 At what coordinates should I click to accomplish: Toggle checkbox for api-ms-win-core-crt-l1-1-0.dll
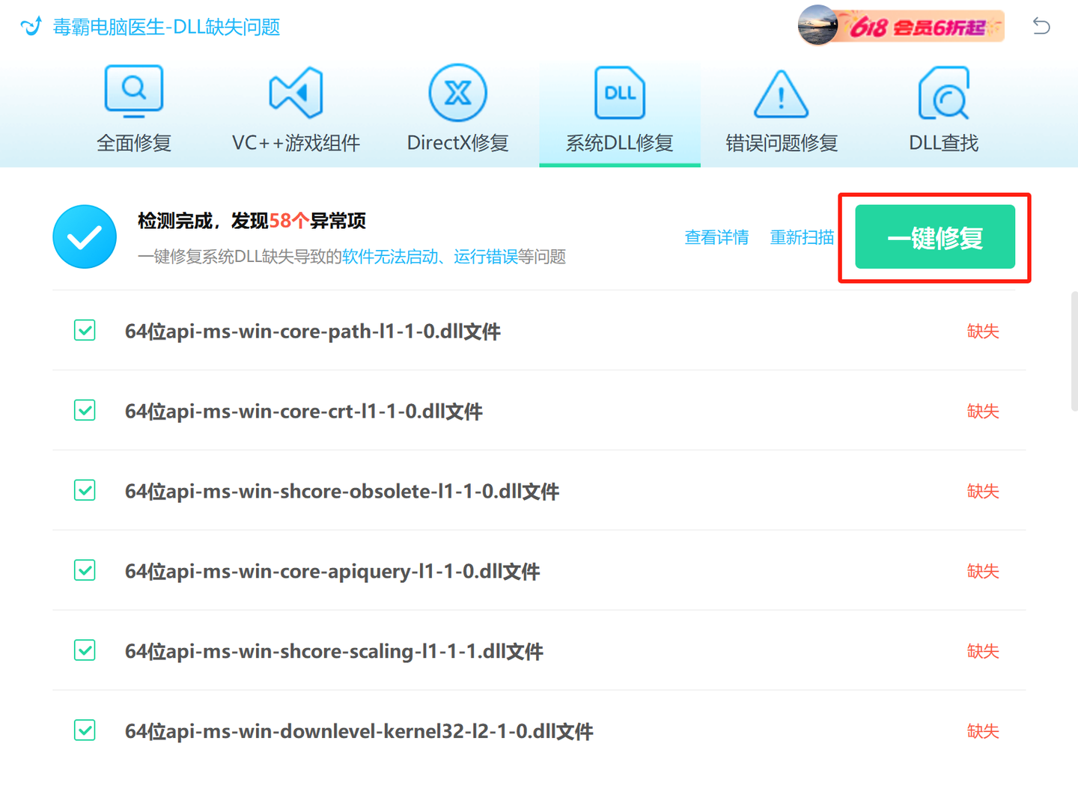tap(84, 410)
